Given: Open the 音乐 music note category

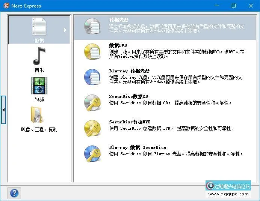Looking at the screenshot, I should click(x=39, y=56).
